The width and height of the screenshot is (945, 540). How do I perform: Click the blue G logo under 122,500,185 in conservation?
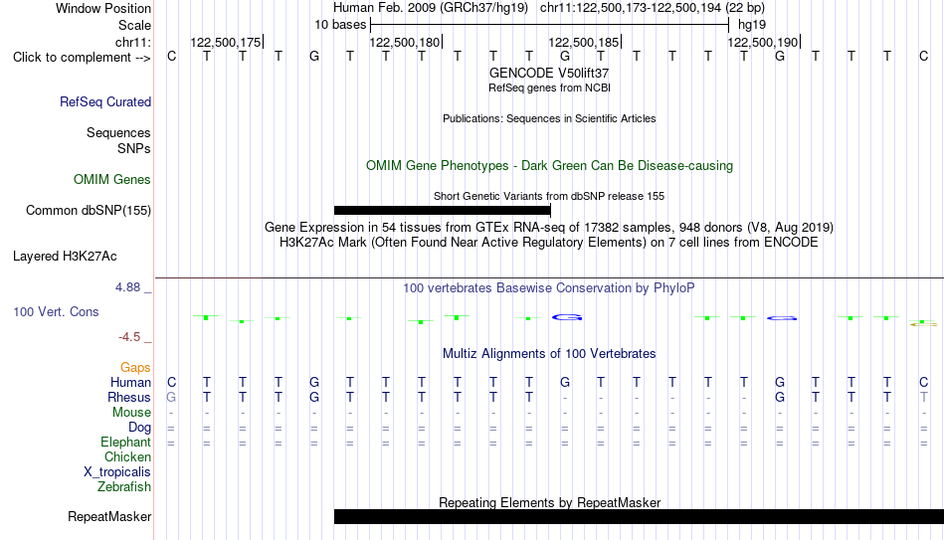567,317
